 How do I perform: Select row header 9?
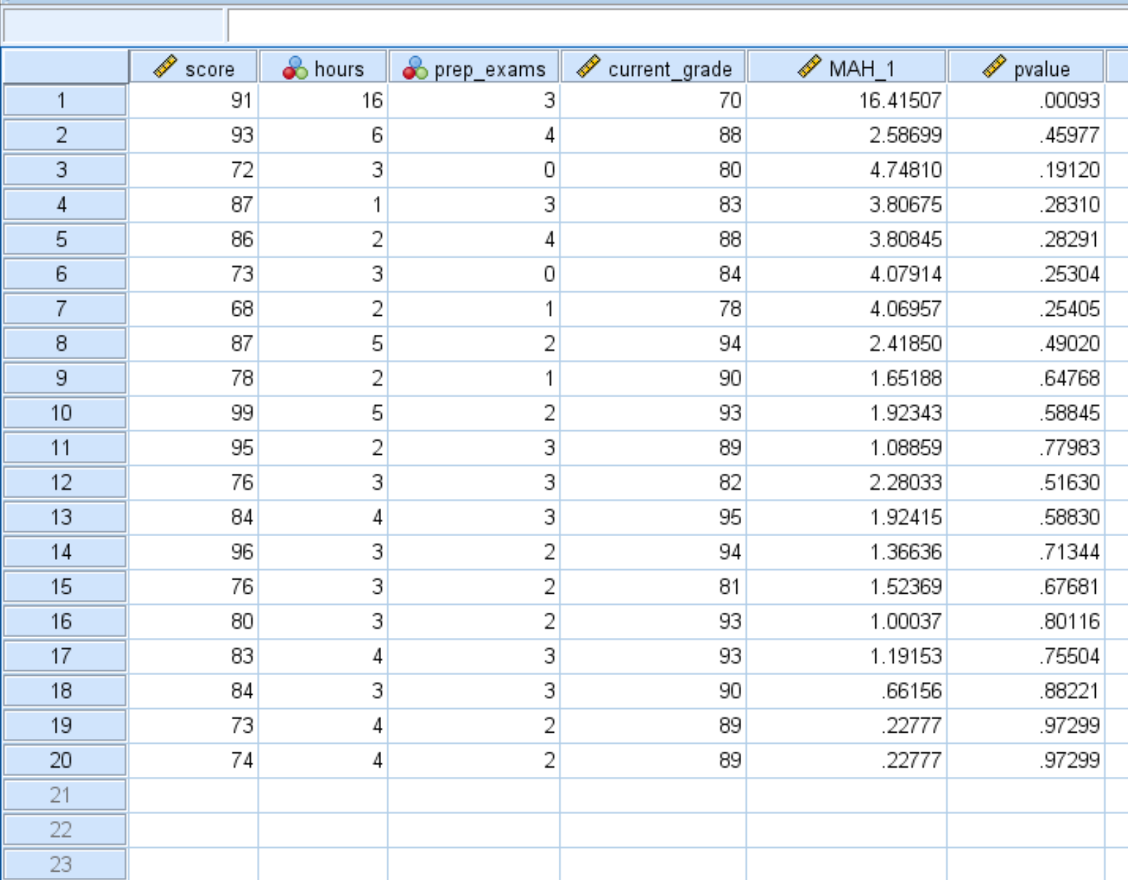(65, 378)
